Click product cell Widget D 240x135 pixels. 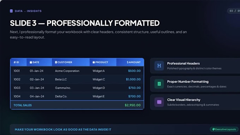click(x=99, y=88)
